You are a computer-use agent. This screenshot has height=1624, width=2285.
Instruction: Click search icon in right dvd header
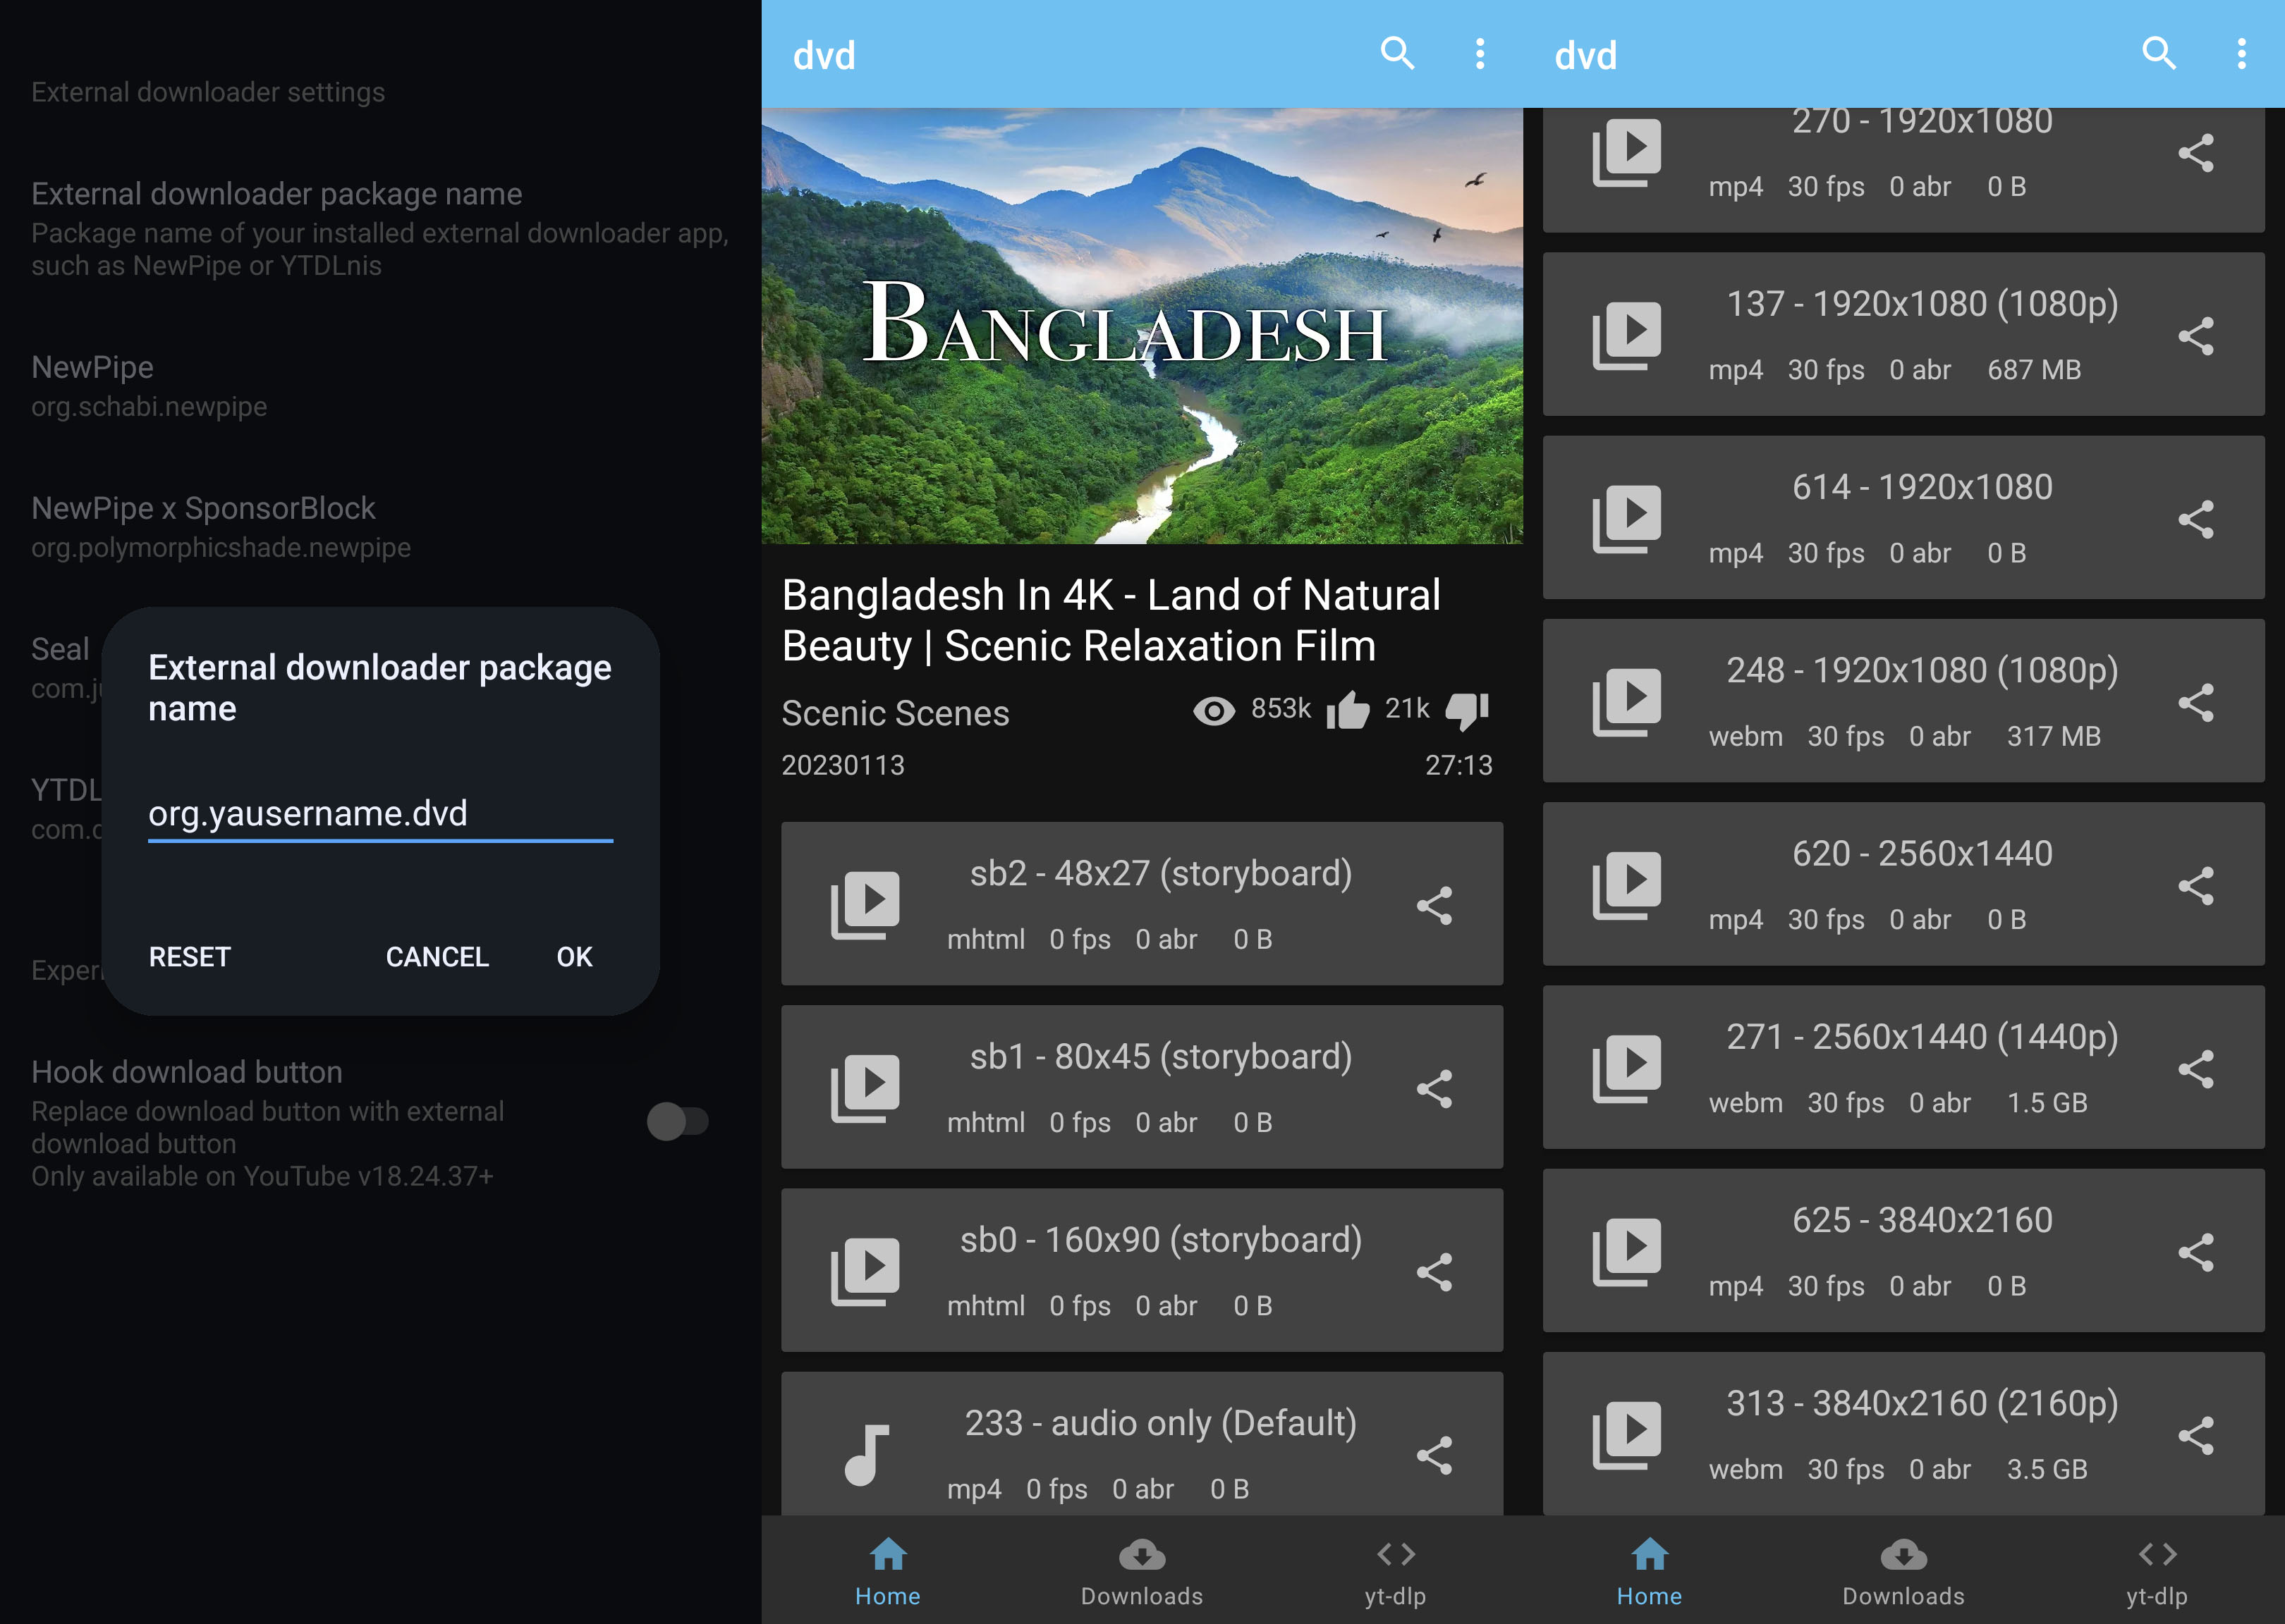2158,53
